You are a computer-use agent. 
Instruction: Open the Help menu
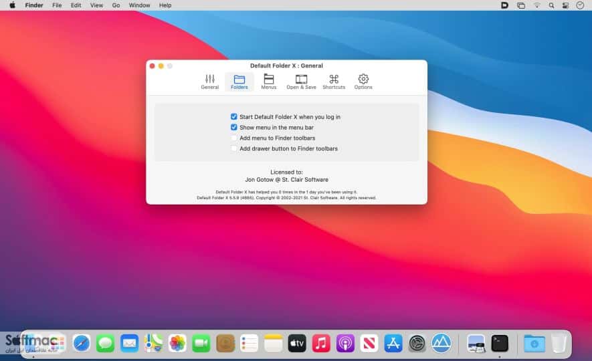(165, 5)
